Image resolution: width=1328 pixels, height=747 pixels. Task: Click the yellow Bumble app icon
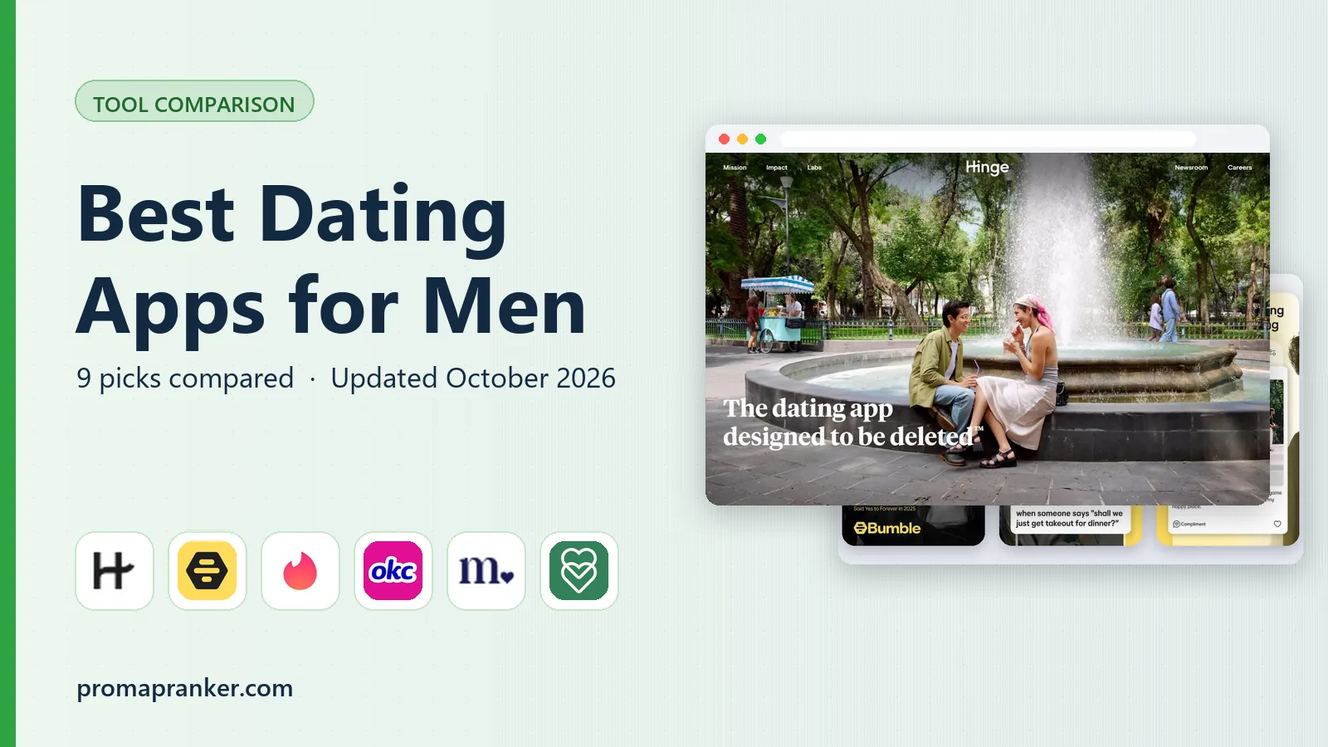[x=207, y=571]
